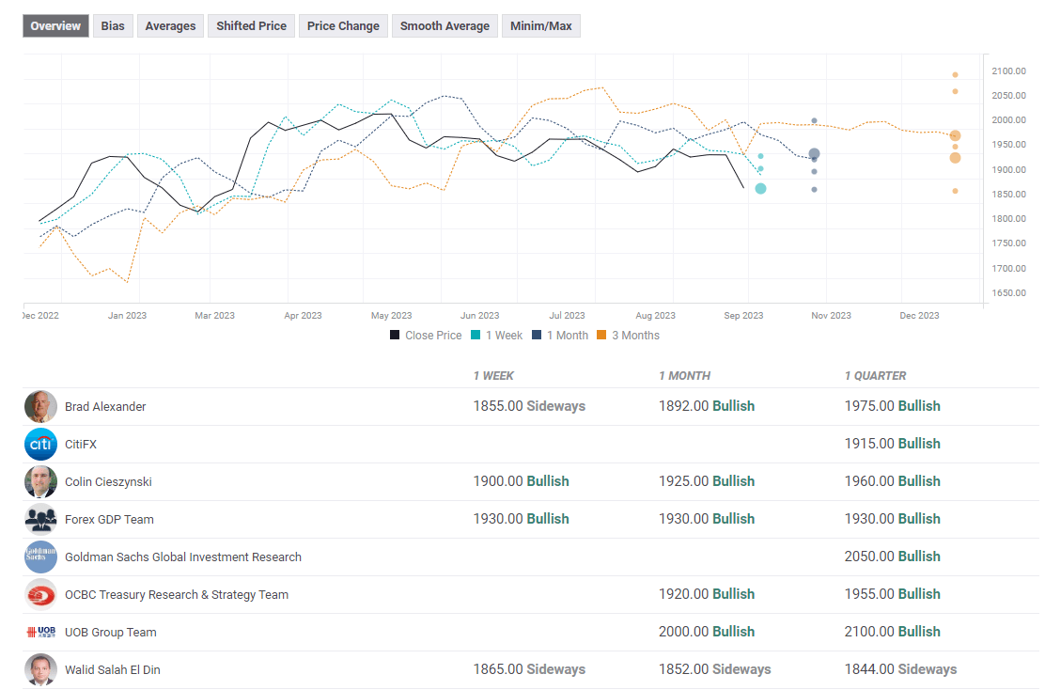
Task: Select the Shifted Price tab
Action: pyautogui.click(x=251, y=26)
